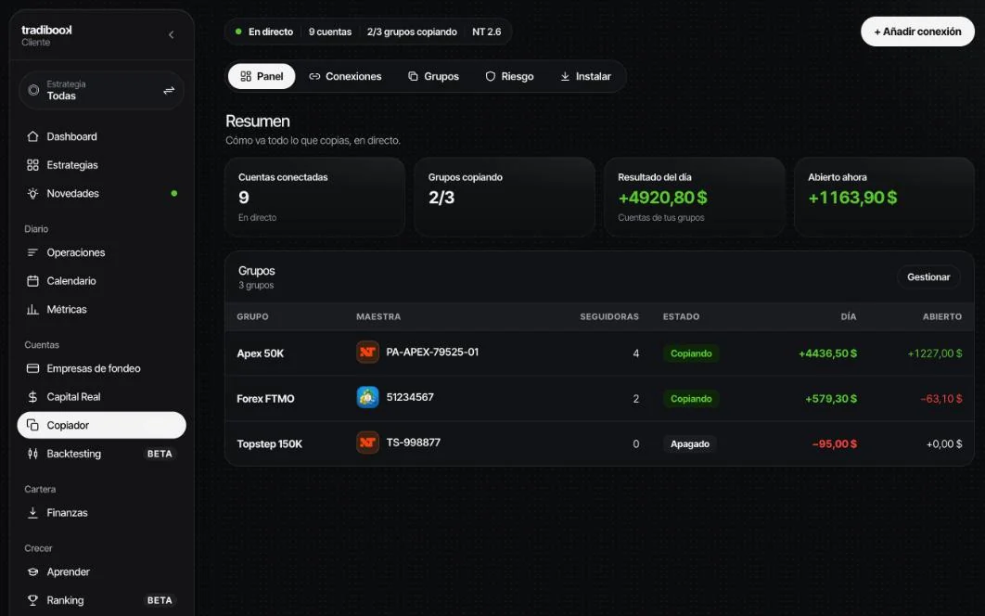Click the Grupos tab copy icon
Image resolution: width=985 pixels, height=616 pixels.
413,76
